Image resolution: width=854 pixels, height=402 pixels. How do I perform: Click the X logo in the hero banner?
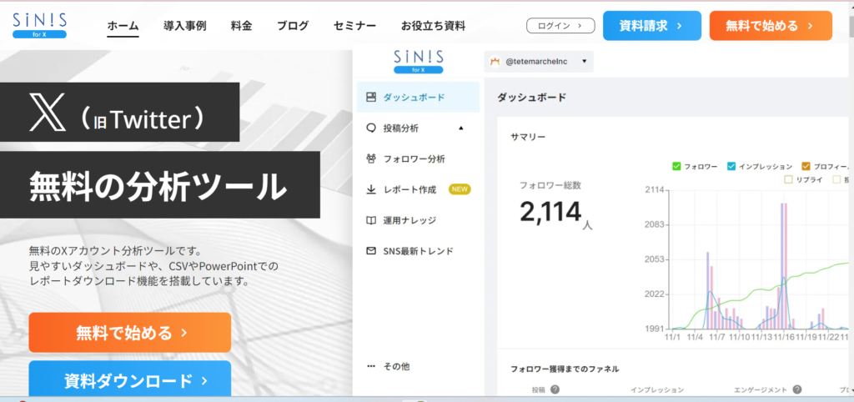point(48,112)
